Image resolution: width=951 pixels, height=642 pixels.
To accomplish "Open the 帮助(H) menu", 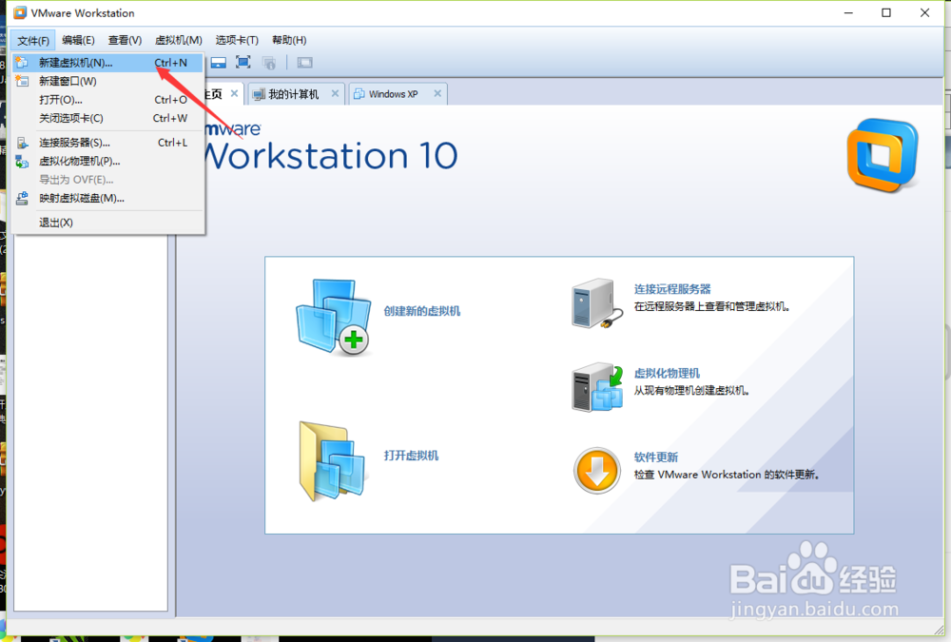I will pyautogui.click(x=289, y=40).
